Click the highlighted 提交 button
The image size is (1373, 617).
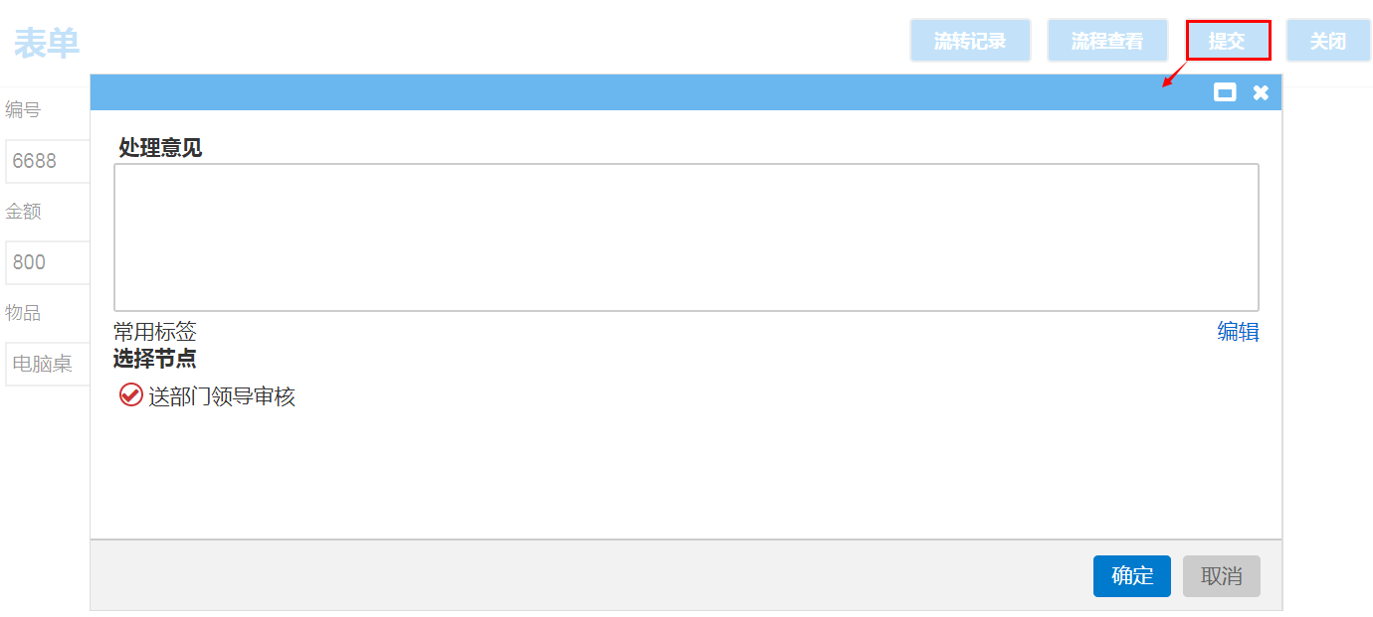coord(1228,41)
